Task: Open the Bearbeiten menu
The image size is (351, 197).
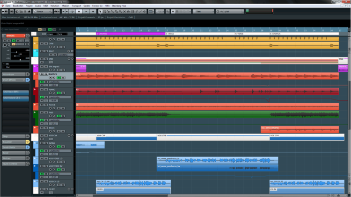Action: tap(18, 6)
